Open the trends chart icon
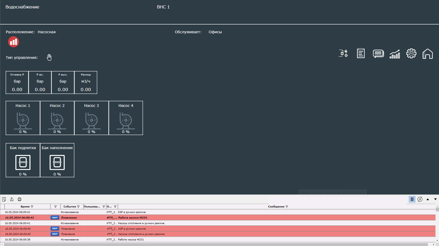The height and width of the screenshot is (246, 439). pos(395,54)
